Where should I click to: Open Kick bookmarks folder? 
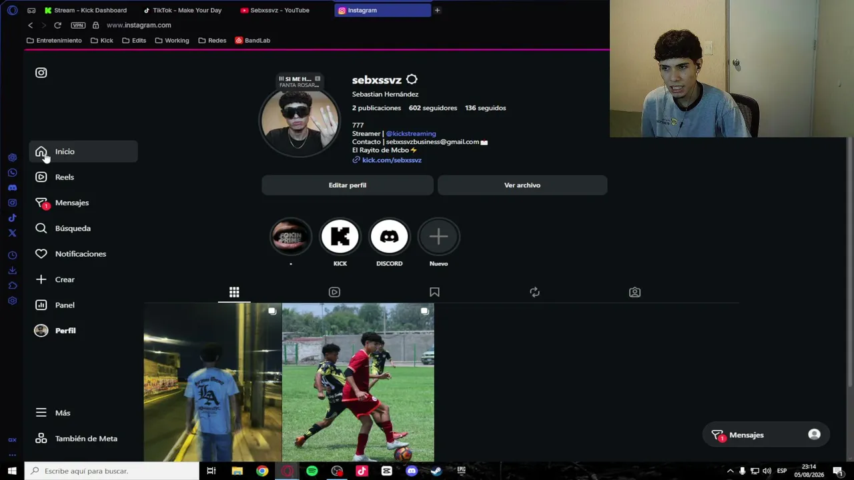(x=101, y=41)
